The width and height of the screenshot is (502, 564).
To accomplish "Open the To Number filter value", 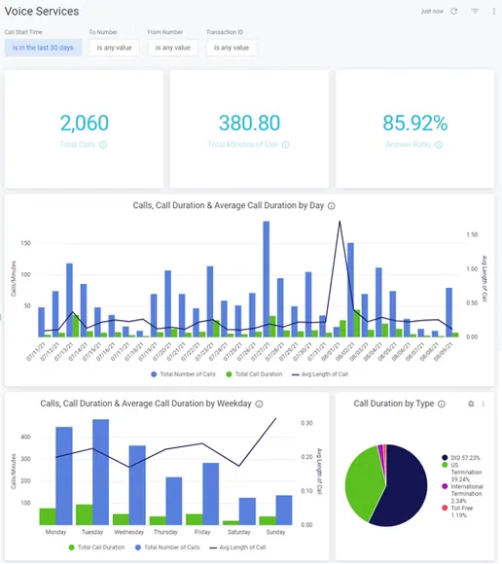I will (115, 48).
